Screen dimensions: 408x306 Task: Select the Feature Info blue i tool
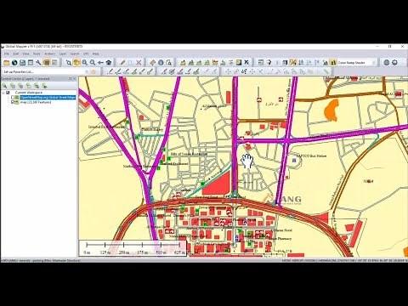(161, 63)
